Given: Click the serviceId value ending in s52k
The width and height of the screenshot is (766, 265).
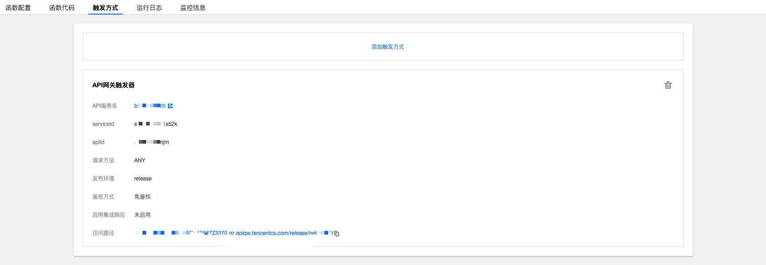Looking at the screenshot, I should click(x=156, y=124).
